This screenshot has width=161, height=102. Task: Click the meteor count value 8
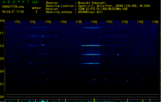coord(36,12)
